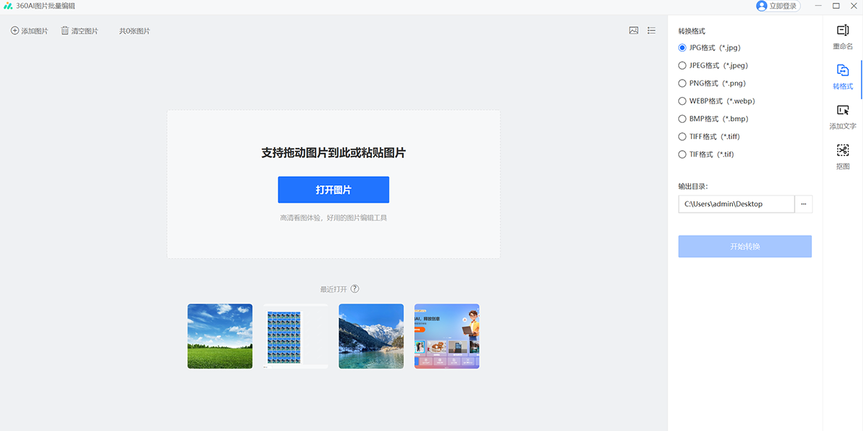Image resolution: width=863 pixels, height=431 pixels.
Task: Pick BMP格式 as conversion format
Action: (x=682, y=119)
